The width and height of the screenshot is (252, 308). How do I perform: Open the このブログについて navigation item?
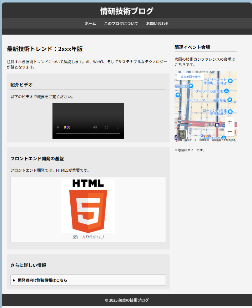point(121,24)
